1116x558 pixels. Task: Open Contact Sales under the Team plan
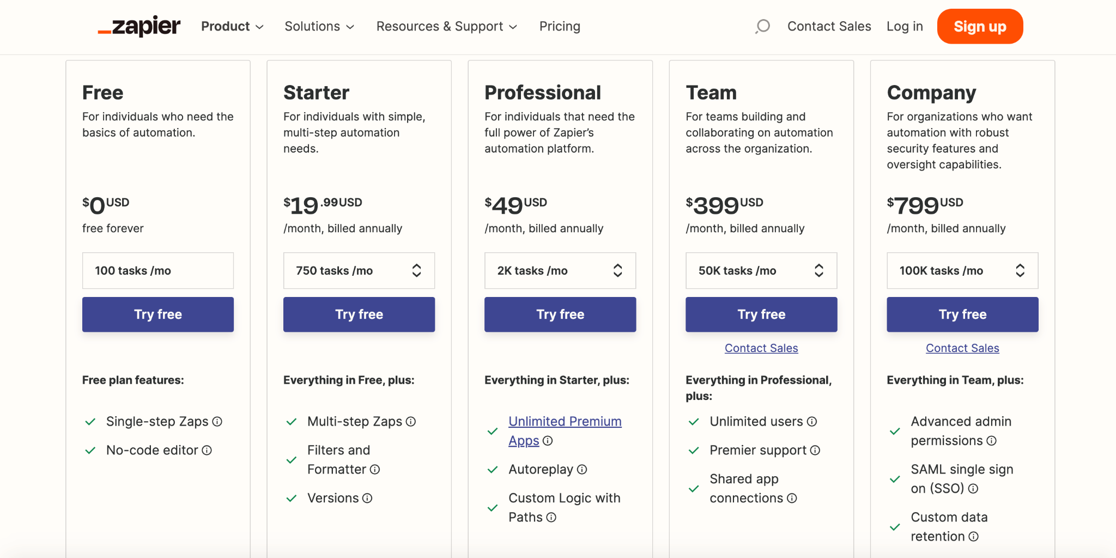[x=761, y=348]
